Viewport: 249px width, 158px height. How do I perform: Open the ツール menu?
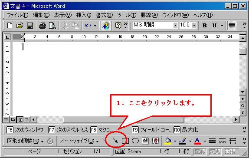pyautogui.click(x=127, y=15)
